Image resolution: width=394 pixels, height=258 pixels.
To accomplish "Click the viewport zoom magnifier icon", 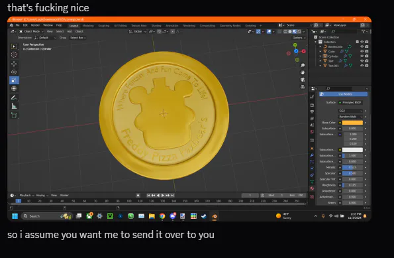I will point(303,66).
